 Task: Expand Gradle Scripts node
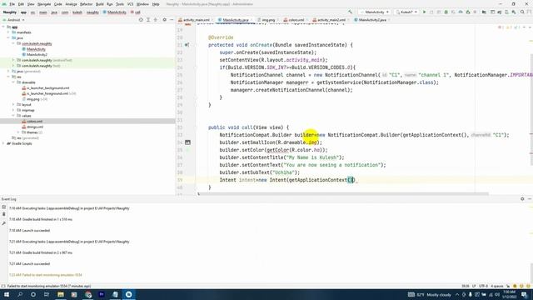pos(3,143)
